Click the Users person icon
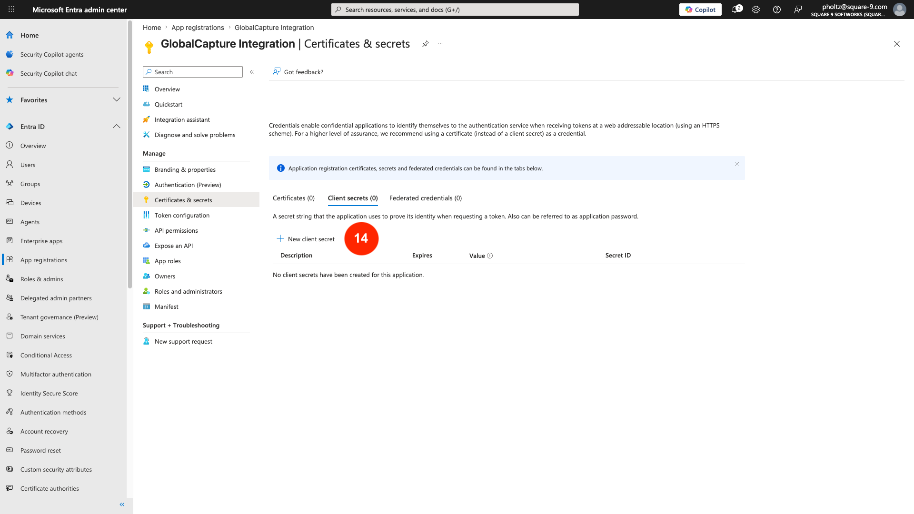 pyautogui.click(x=10, y=165)
